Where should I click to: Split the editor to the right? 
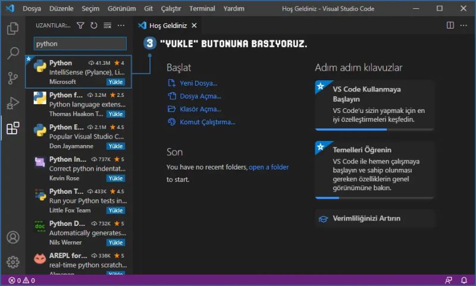450,25
